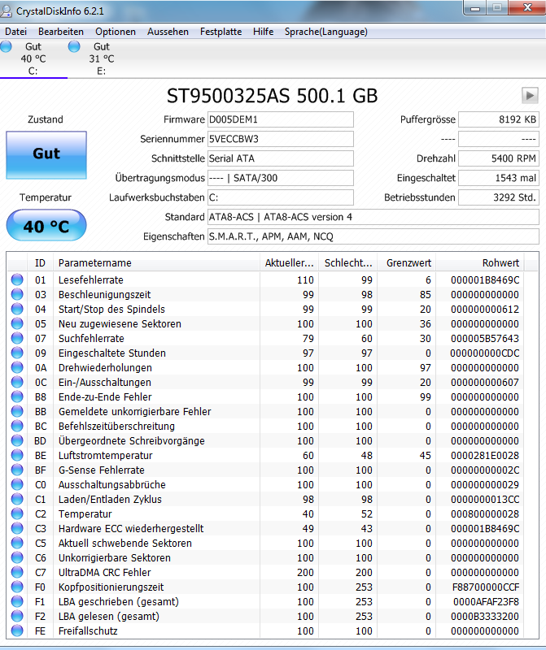546x650 pixels.
Task: Click the Eingeschaltet value 1543 mal
Action: (x=498, y=178)
